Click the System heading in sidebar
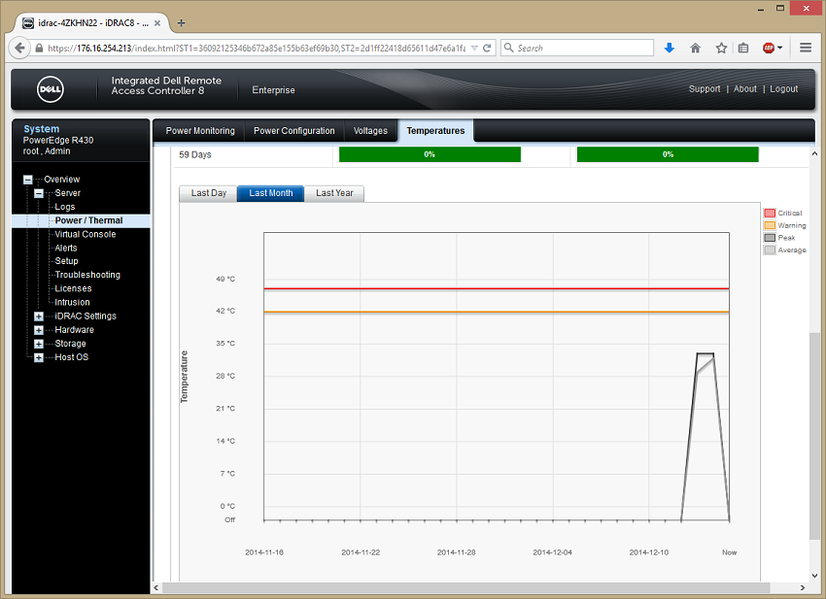 coord(41,129)
